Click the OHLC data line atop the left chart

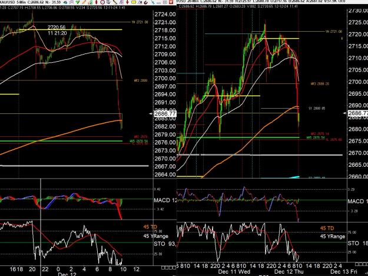click(62, 8)
